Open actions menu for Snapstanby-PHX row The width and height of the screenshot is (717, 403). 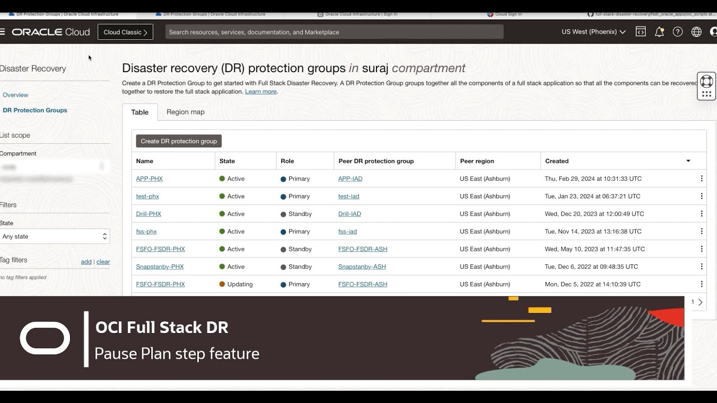tap(701, 266)
